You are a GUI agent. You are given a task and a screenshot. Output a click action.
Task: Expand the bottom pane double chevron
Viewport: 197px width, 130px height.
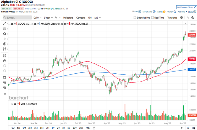pos(182,128)
